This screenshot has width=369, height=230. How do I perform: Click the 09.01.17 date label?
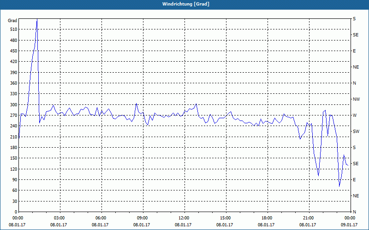click(x=349, y=225)
